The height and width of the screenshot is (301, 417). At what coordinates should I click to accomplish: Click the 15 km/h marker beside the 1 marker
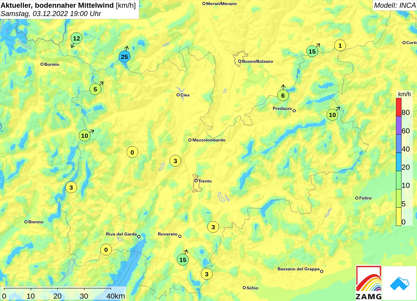coord(312,51)
